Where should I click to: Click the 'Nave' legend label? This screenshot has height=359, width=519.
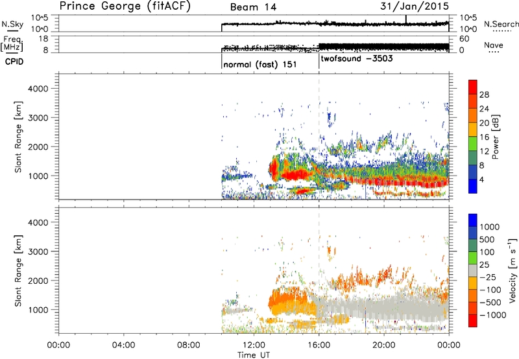(x=493, y=45)
